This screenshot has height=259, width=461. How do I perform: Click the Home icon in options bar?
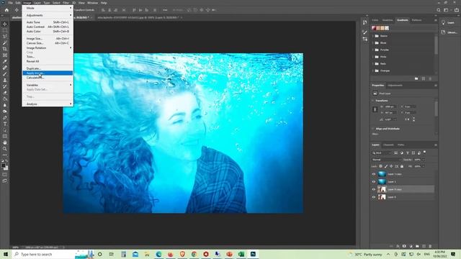point(6,10)
